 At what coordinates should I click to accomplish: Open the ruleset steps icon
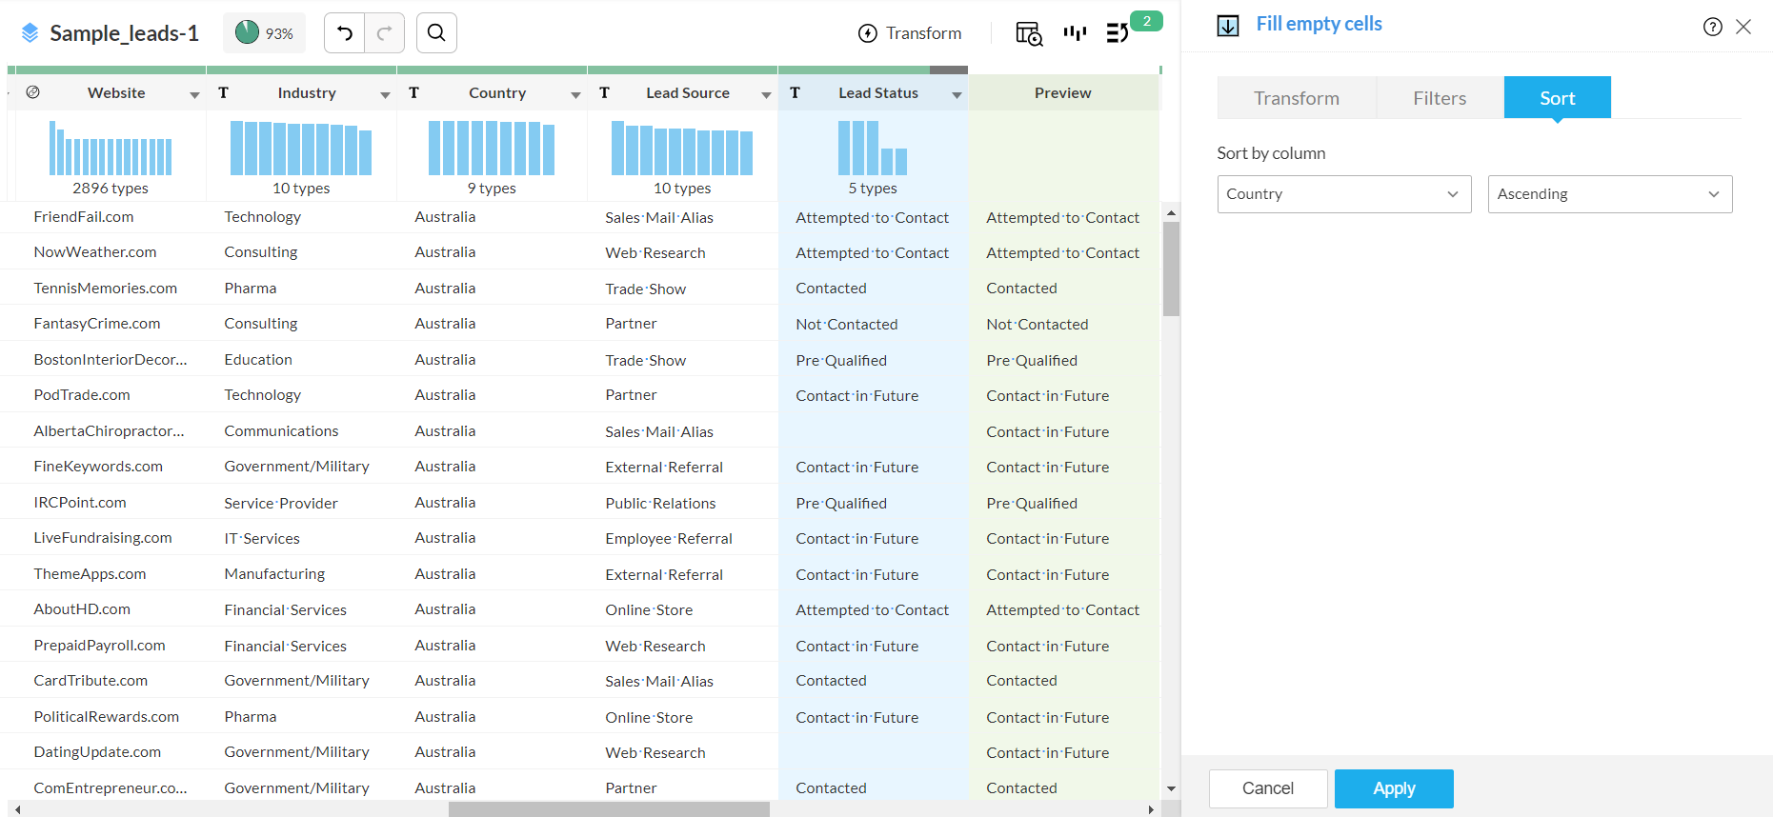click(1118, 33)
